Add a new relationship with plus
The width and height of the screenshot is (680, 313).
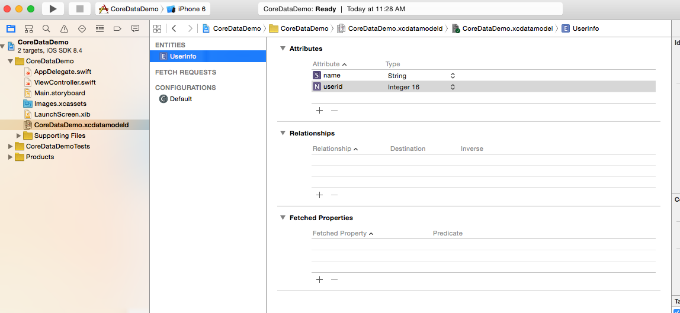click(x=320, y=195)
